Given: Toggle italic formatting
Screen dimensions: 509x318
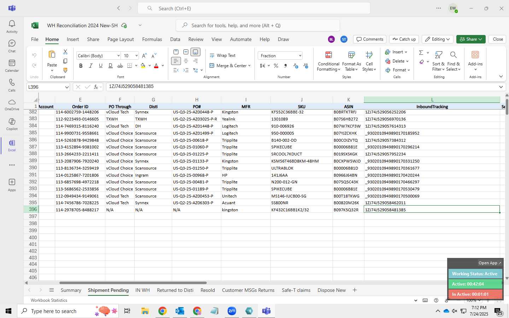Looking at the screenshot, I should [x=91, y=66].
